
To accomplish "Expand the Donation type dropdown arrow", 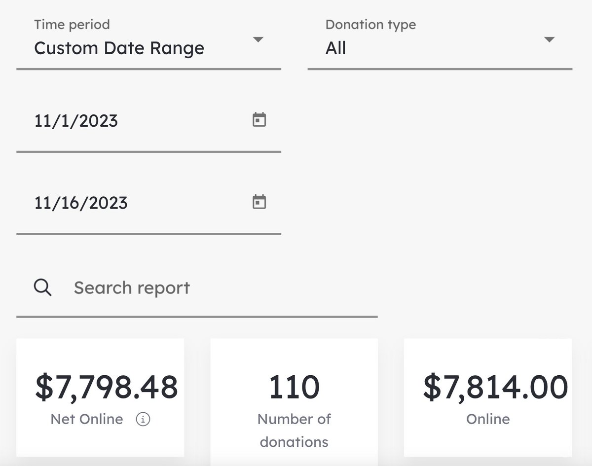I will tap(549, 39).
